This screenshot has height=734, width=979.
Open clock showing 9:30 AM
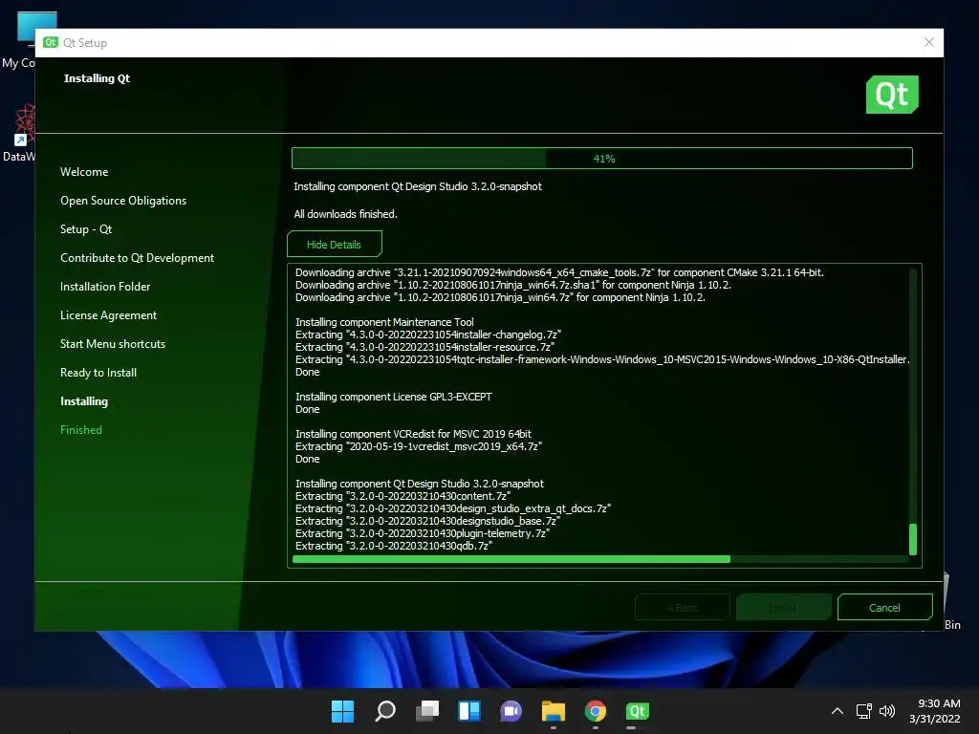[x=935, y=711]
